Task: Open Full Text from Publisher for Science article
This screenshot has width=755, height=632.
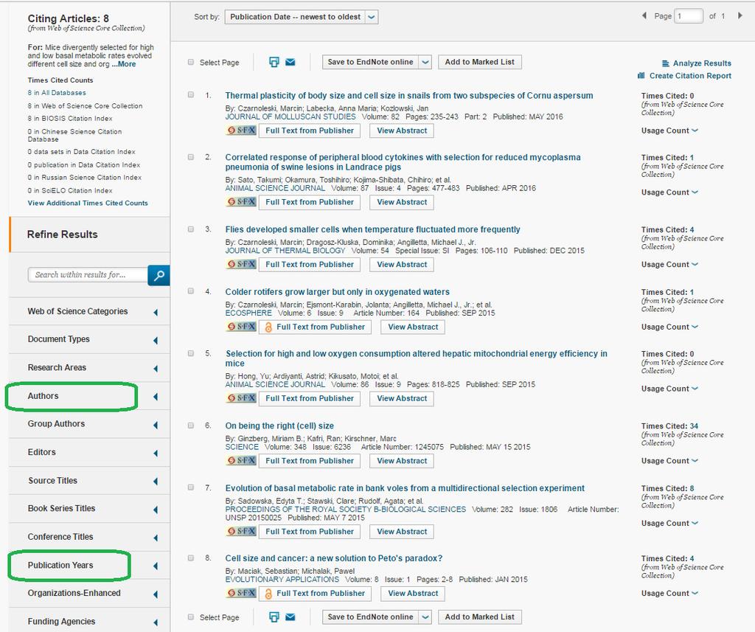Action: 310,461
